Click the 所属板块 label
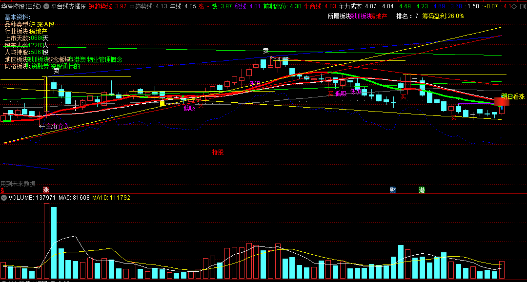 point(339,16)
